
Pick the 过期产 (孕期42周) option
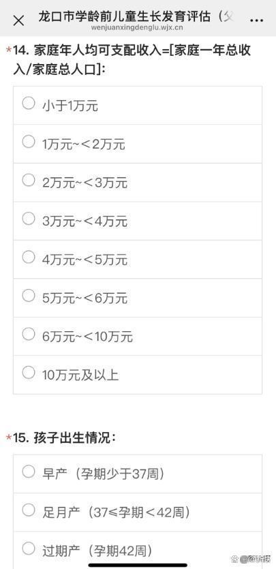pyautogui.click(x=138, y=550)
